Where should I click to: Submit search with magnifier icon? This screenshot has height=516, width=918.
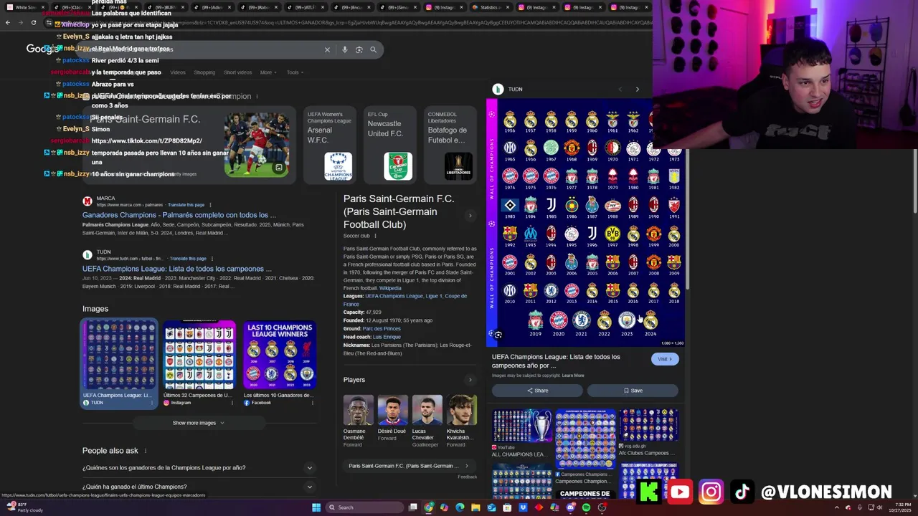[x=373, y=49]
